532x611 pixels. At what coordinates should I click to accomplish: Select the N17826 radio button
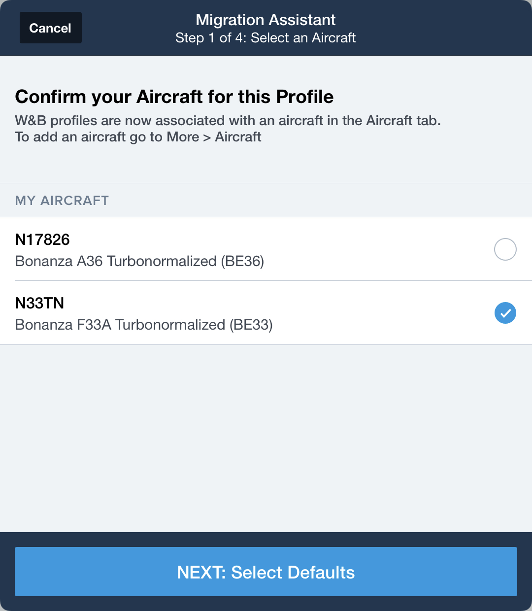(505, 249)
